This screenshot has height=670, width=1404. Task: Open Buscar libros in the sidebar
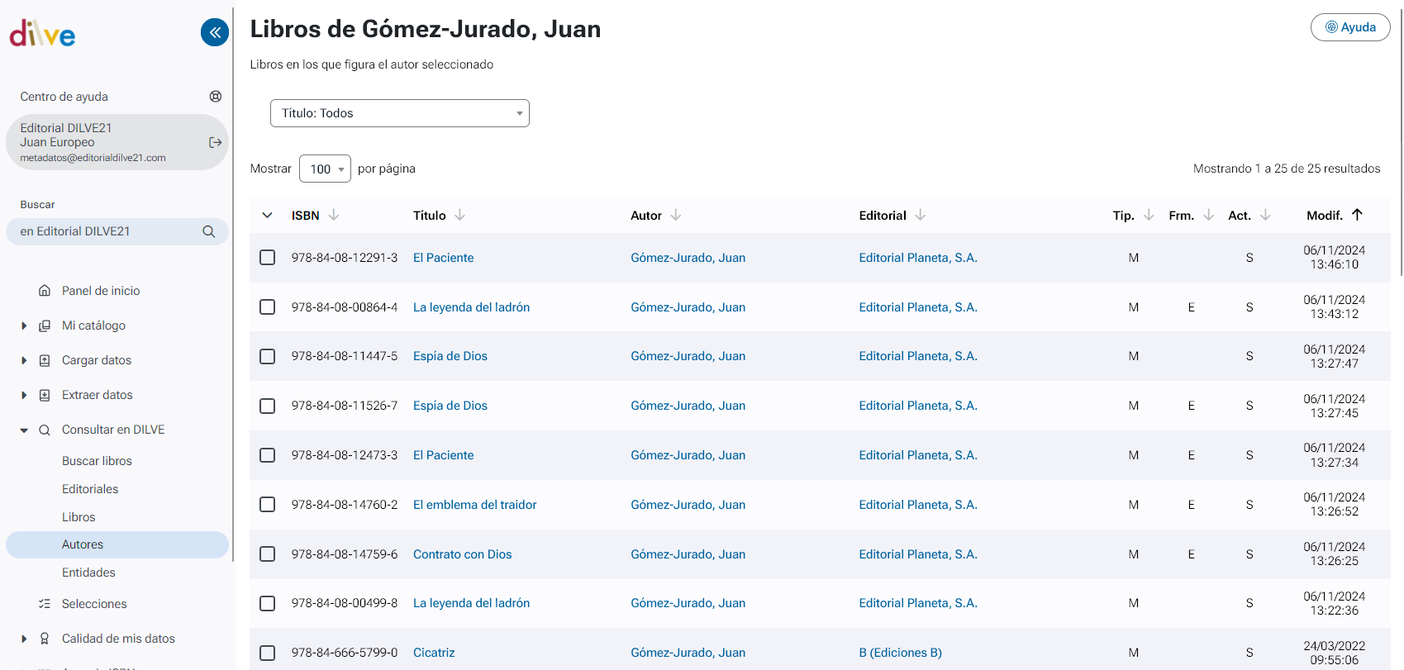pyautogui.click(x=97, y=461)
